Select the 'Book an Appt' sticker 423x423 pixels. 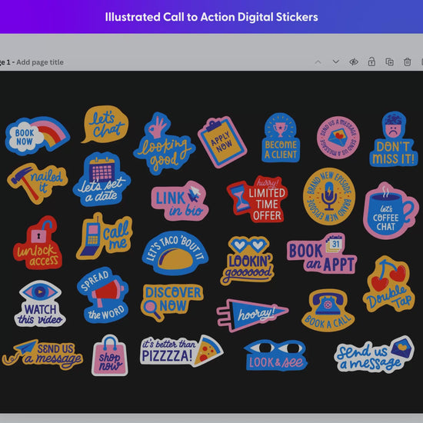pyautogui.click(x=321, y=254)
